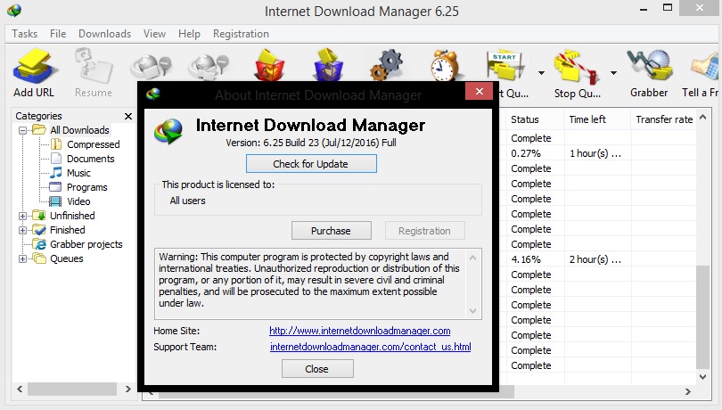Click the Add URL toolbar icon
Image resolution: width=722 pixels, height=410 pixels.
pos(34,68)
